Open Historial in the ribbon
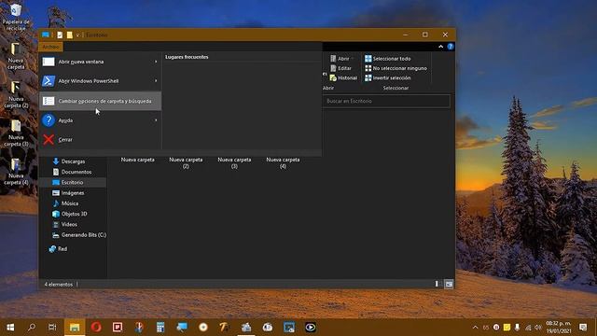Image resolution: width=597 pixels, height=336 pixels. point(343,77)
